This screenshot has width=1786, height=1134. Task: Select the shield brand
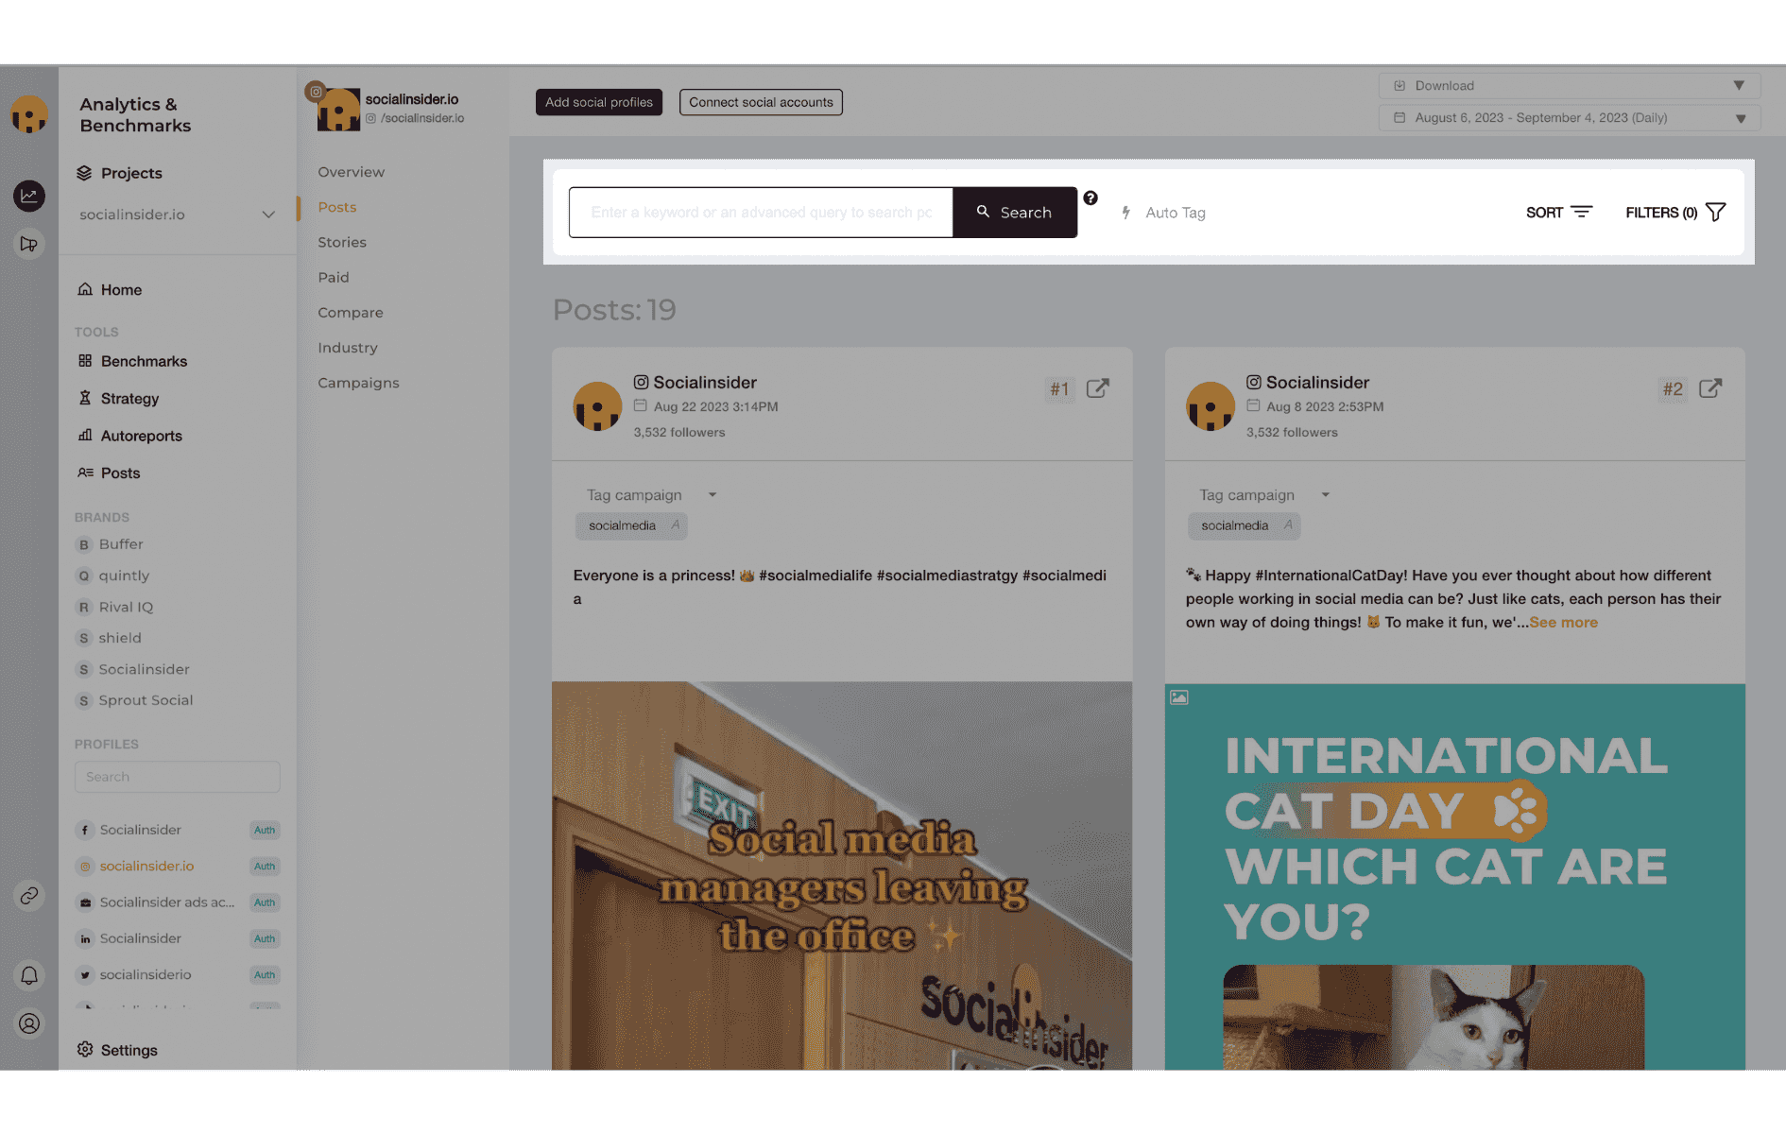[120, 638]
